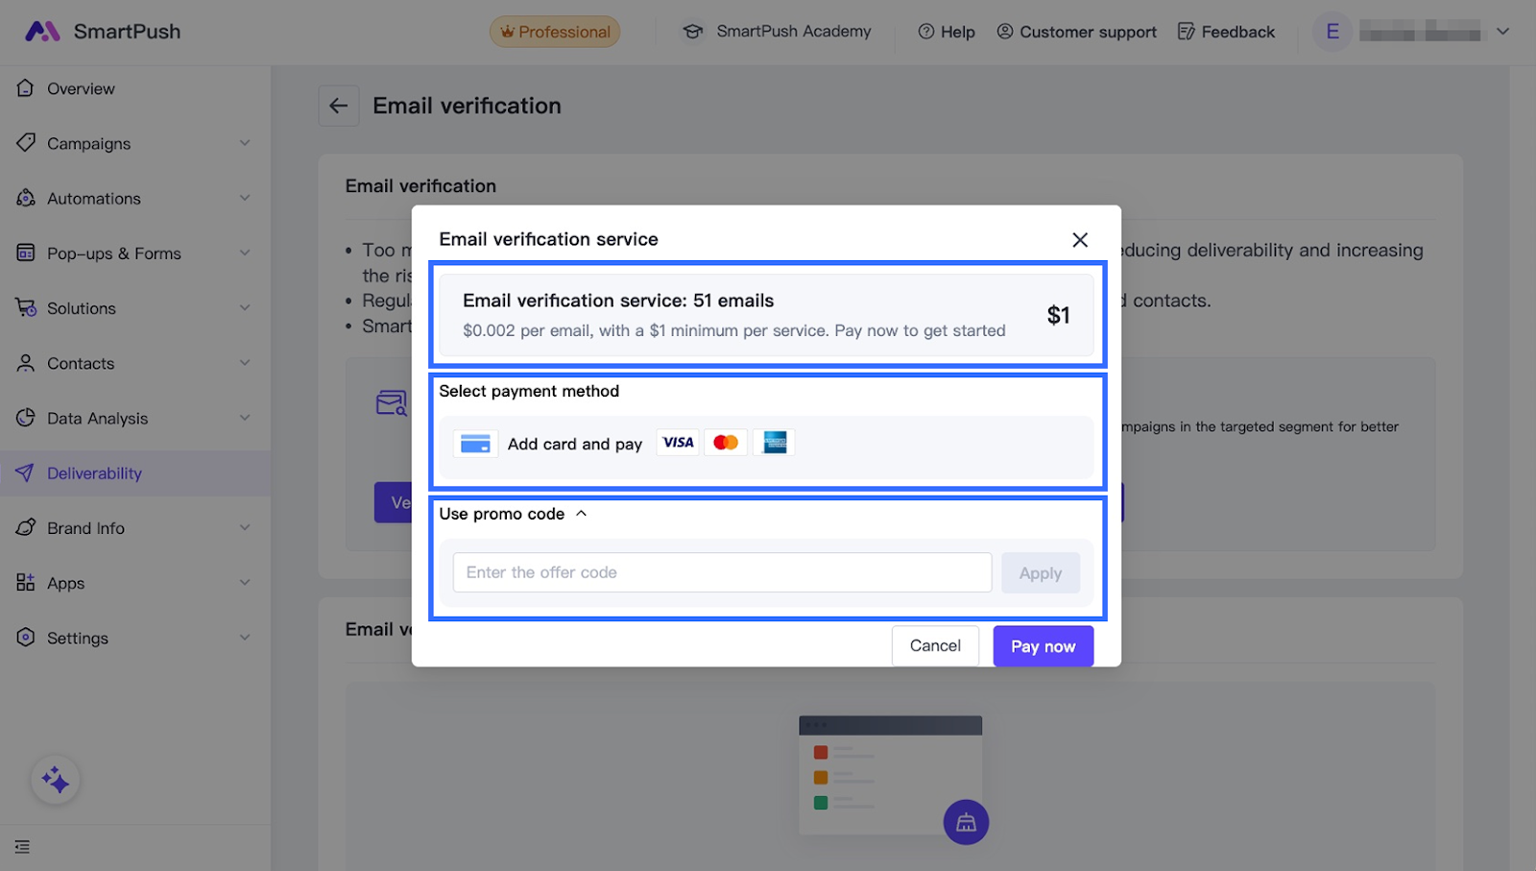Close the Email verification service dialog
The width and height of the screenshot is (1536, 871).
(1080, 240)
